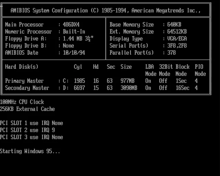Click the Main Processor label

tap(24, 24)
